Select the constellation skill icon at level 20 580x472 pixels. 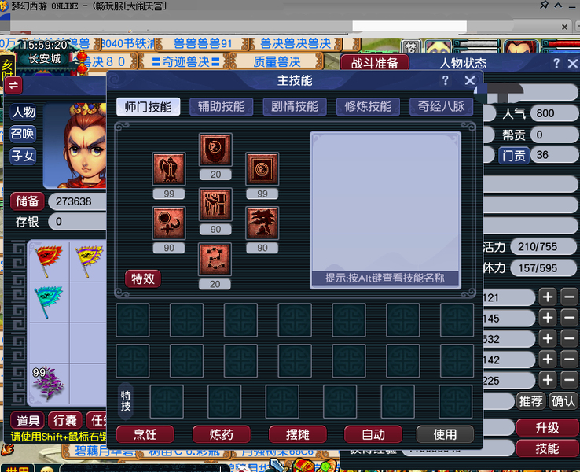coord(215,259)
